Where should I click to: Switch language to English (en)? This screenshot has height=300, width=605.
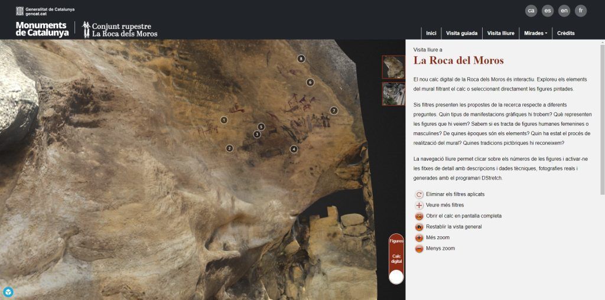click(564, 11)
